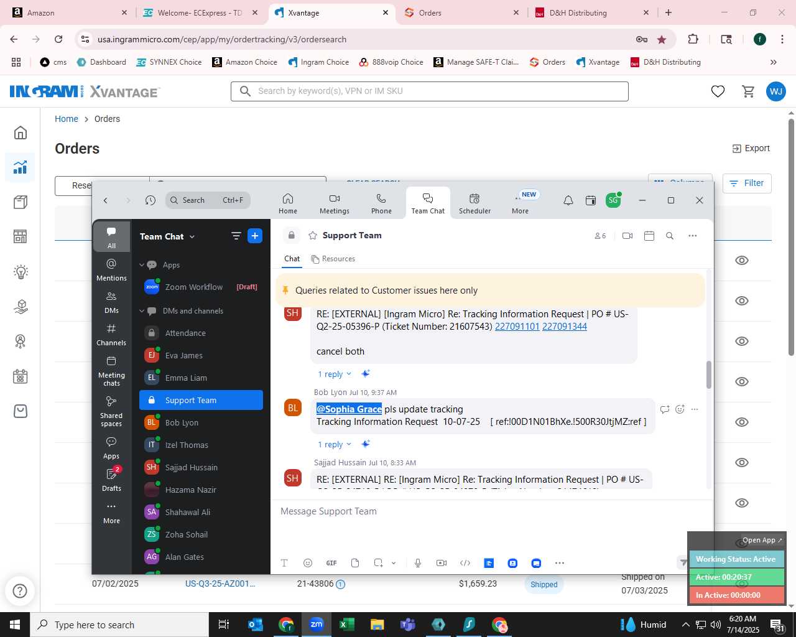Record a video message in toolbar
Viewport: 796px width, 637px height.
[442, 563]
